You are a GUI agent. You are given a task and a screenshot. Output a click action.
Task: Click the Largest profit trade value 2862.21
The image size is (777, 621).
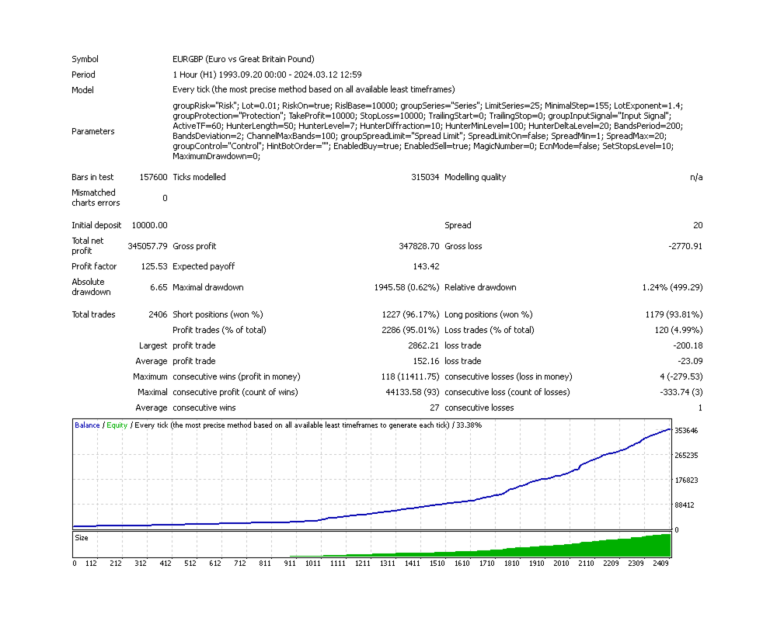click(x=423, y=345)
